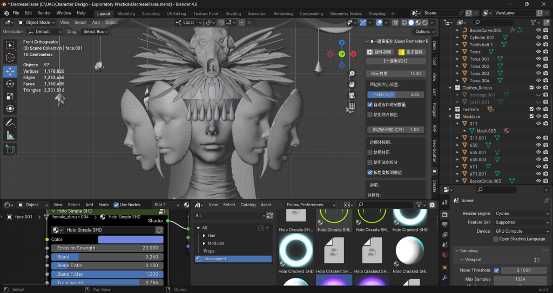Select the Measure tool

click(10, 135)
